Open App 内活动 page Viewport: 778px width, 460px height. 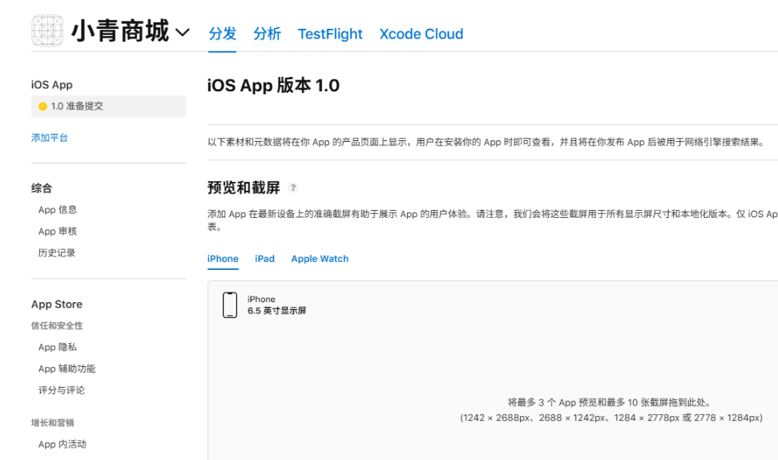point(62,445)
